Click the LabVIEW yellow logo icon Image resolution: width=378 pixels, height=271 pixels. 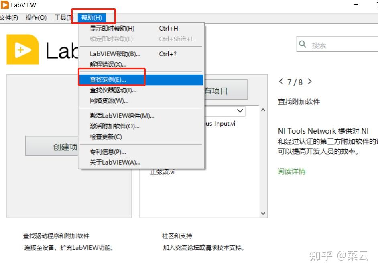[22, 49]
